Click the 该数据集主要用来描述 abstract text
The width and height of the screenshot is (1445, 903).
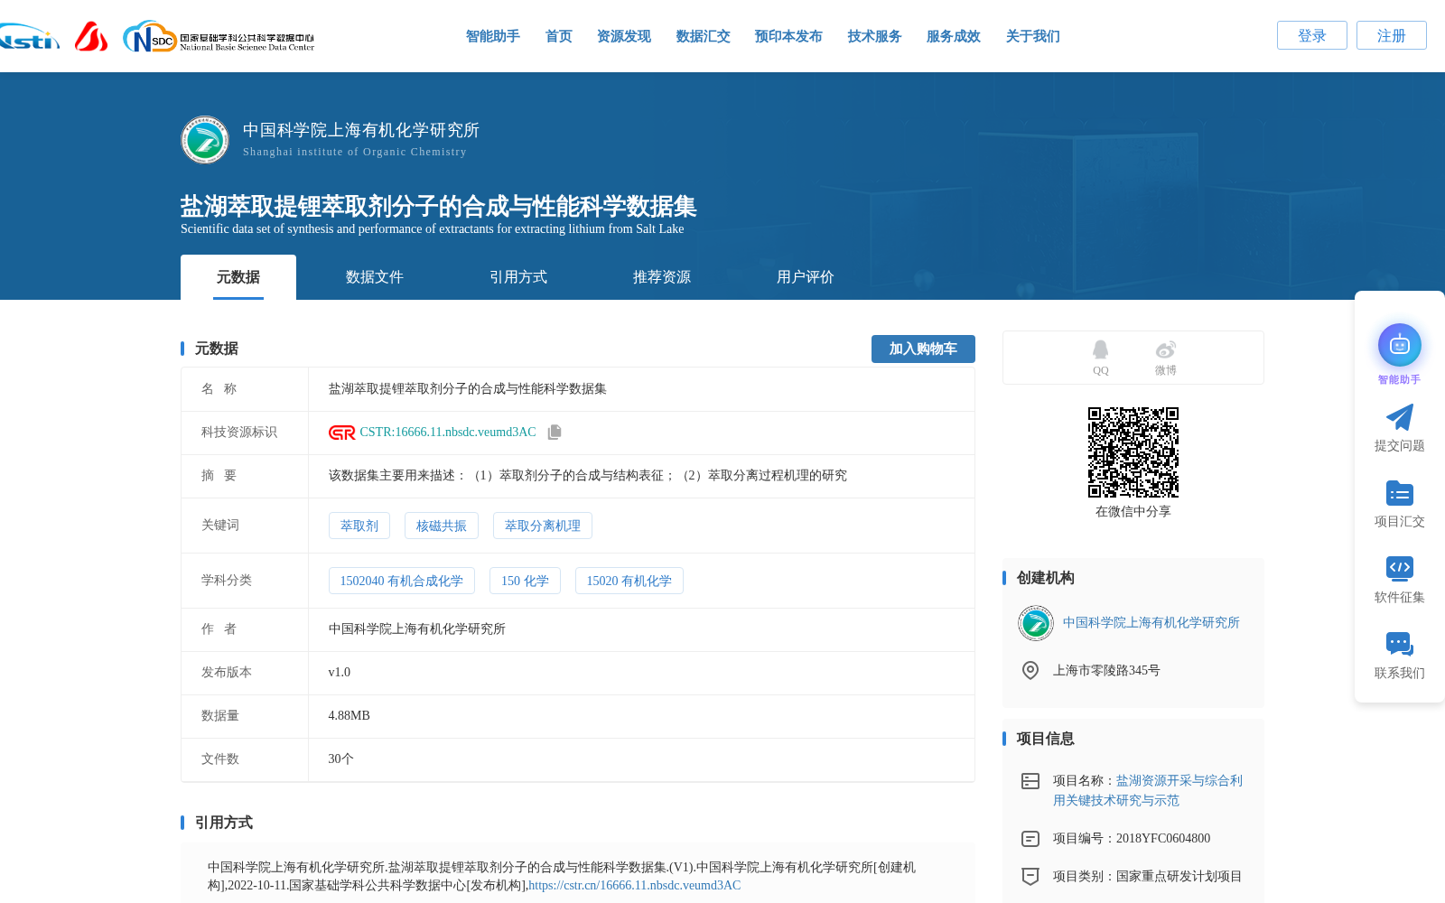coord(588,476)
